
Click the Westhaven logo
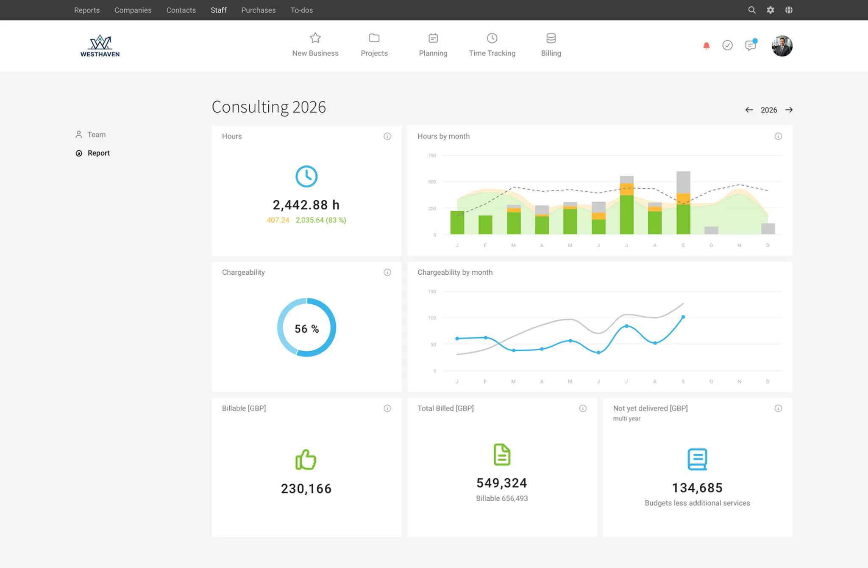click(x=100, y=46)
